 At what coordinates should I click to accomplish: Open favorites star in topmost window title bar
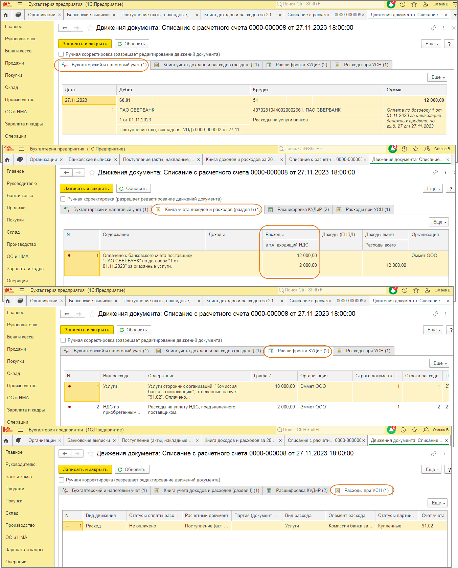point(414,4)
